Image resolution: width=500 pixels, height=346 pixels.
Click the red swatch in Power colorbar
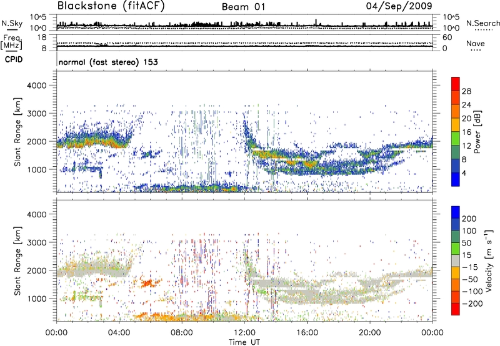click(456, 84)
